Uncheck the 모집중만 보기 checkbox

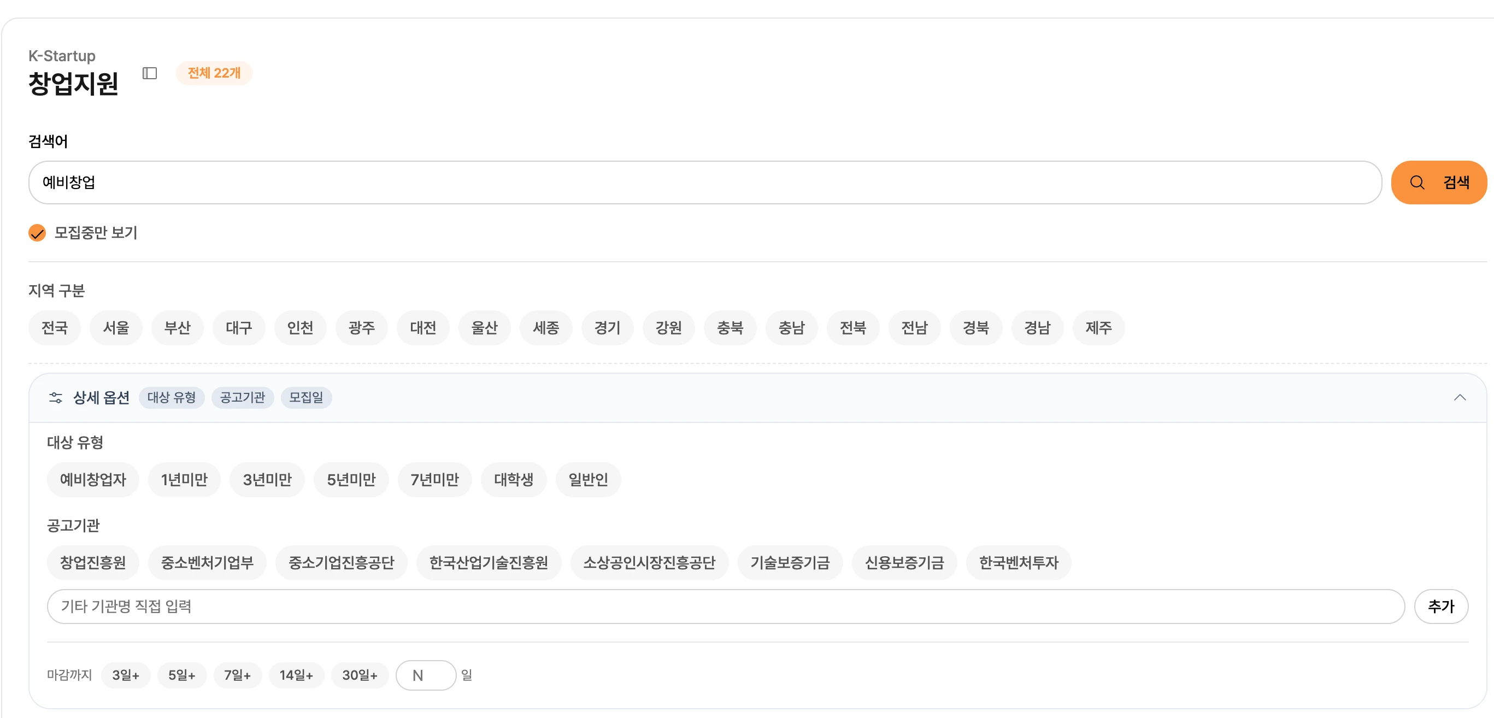click(x=37, y=233)
